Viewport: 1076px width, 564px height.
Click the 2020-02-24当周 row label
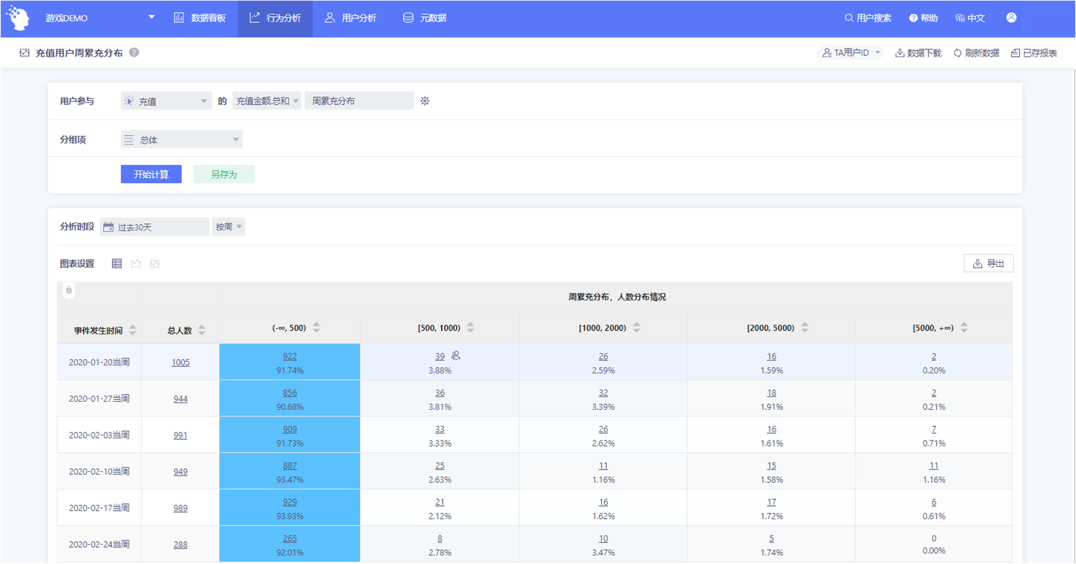(99, 545)
